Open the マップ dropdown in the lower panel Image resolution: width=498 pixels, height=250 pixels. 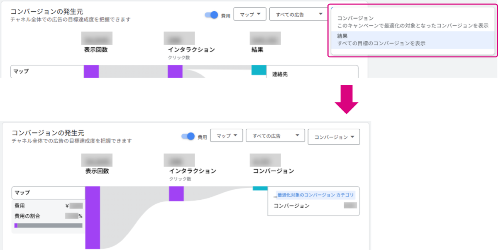[226, 136]
